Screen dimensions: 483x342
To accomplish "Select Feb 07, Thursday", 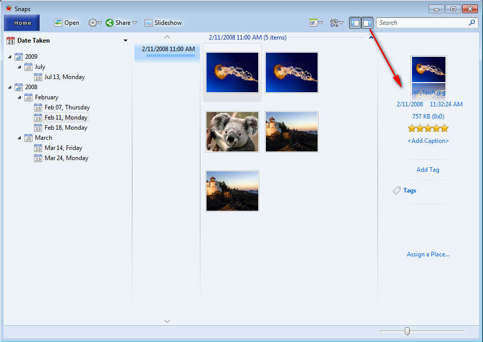I will tap(67, 107).
